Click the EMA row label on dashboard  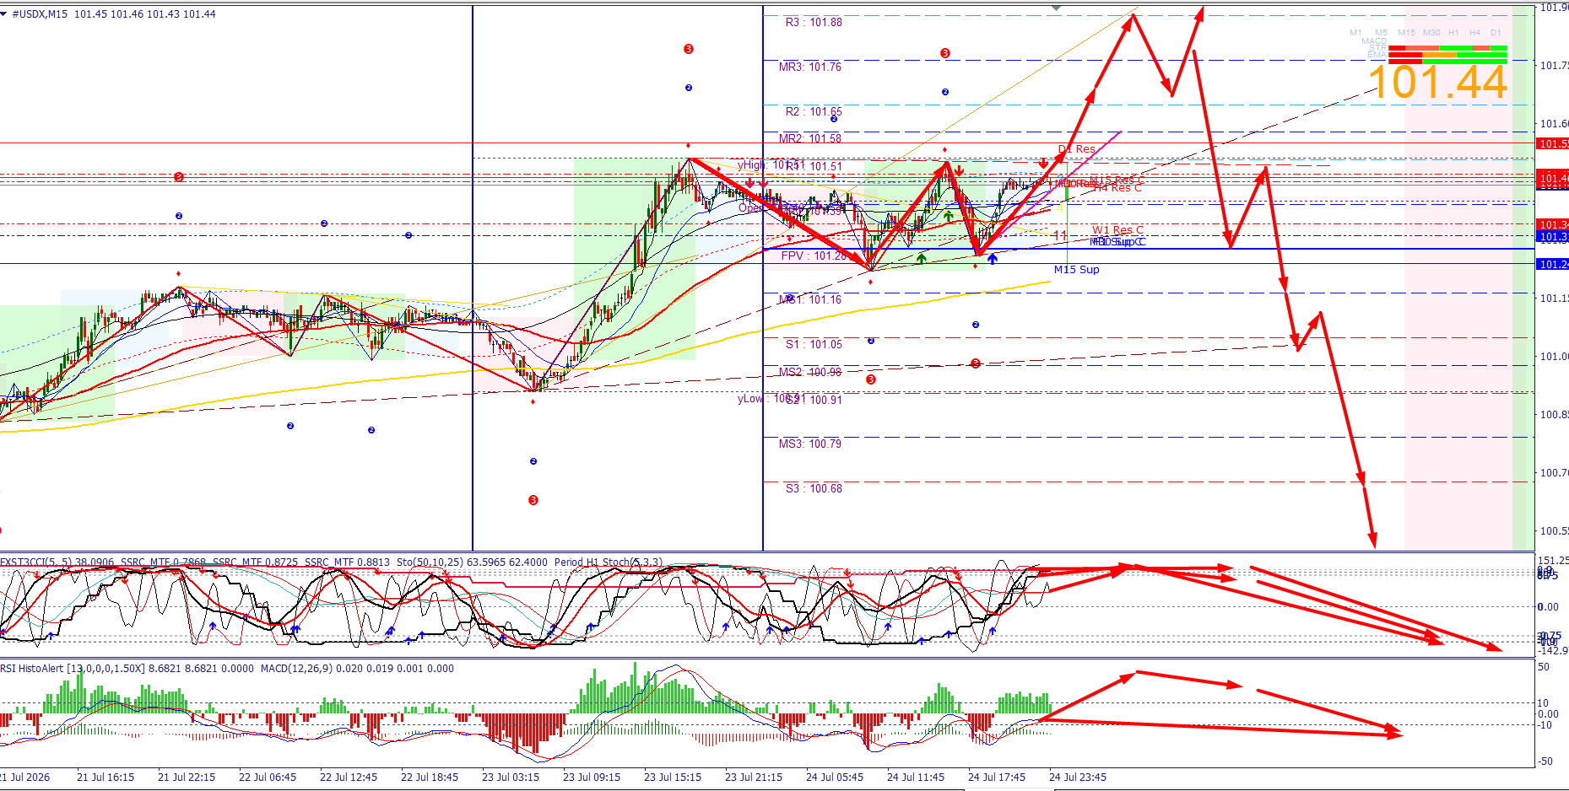[1377, 55]
